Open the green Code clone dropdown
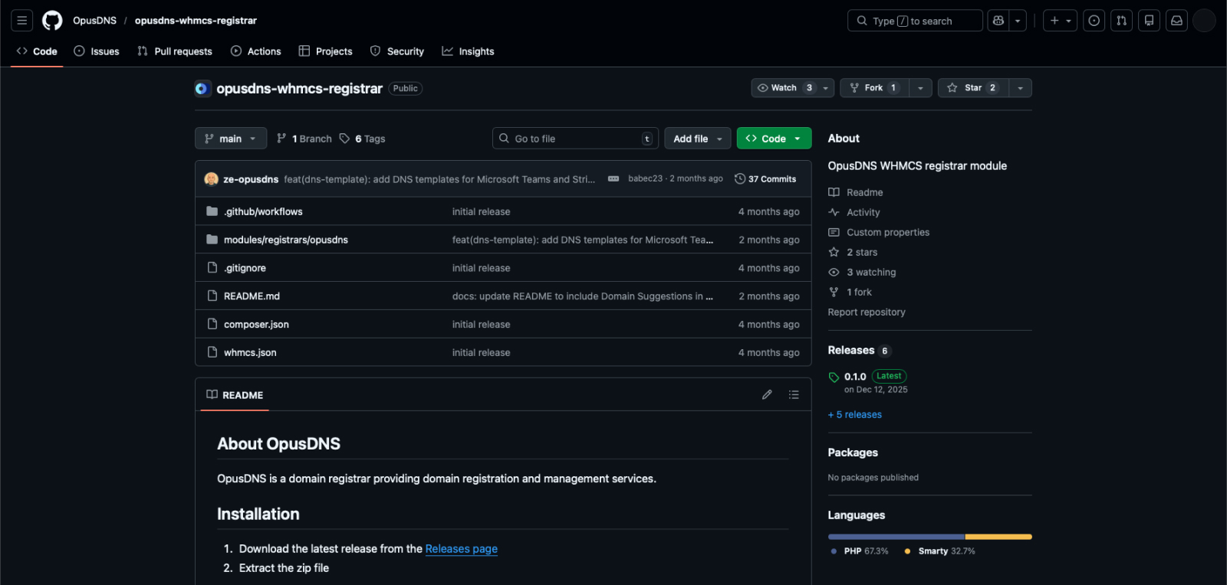This screenshot has width=1227, height=585. [x=774, y=139]
